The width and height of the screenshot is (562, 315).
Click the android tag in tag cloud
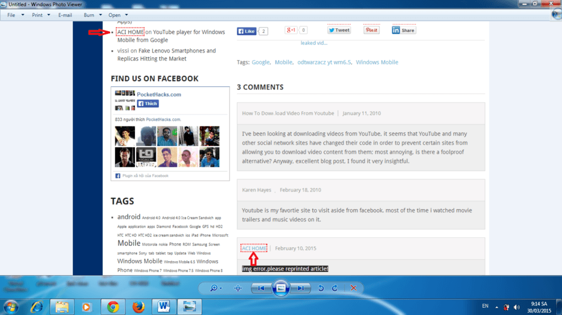129,217
